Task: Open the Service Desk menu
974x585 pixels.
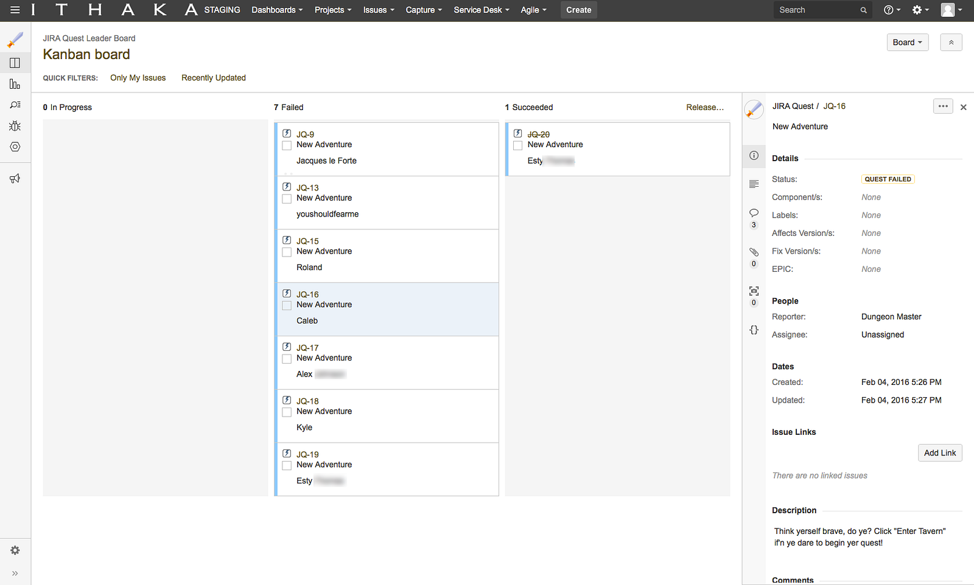Action: click(482, 10)
